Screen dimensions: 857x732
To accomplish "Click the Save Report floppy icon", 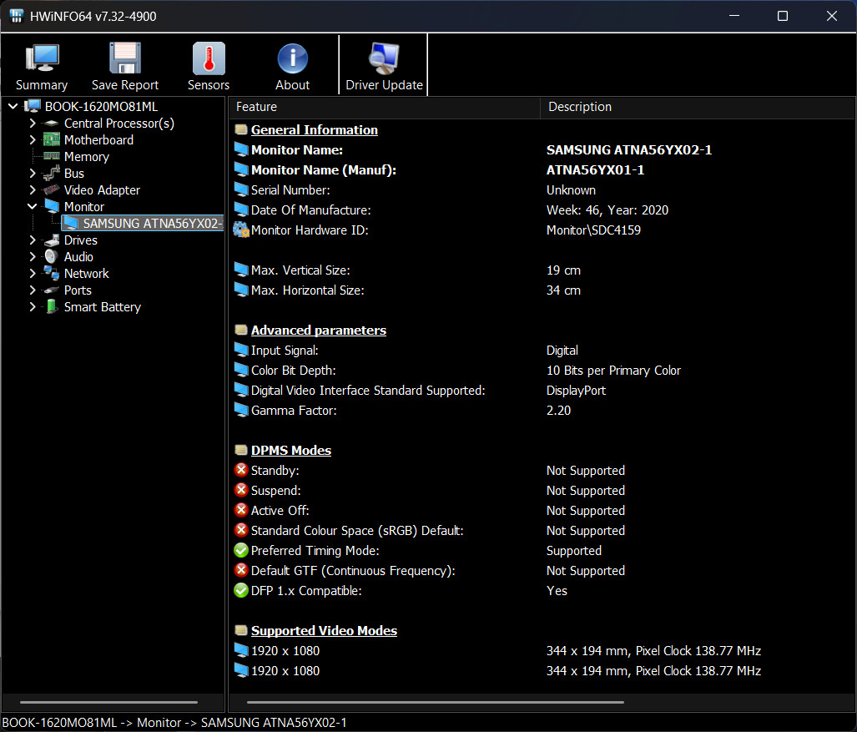I will 125,58.
